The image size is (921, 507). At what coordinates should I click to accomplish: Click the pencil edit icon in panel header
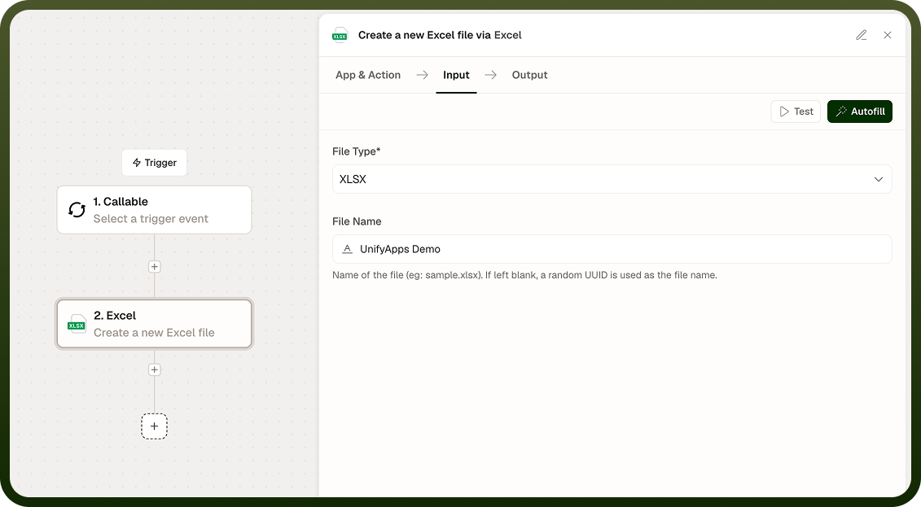(x=861, y=35)
